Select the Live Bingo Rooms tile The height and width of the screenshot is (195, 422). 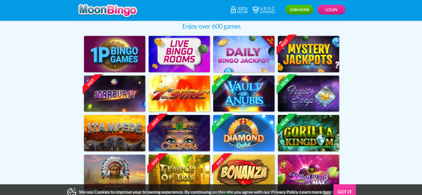[179, 54]
